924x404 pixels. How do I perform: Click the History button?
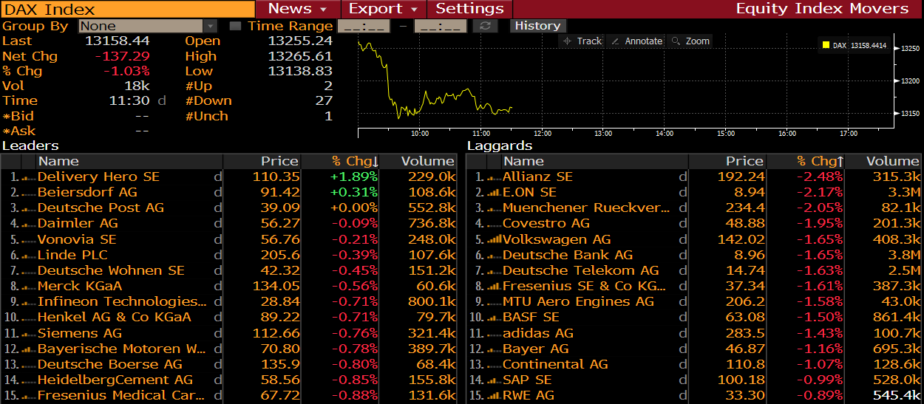point(537,26)
